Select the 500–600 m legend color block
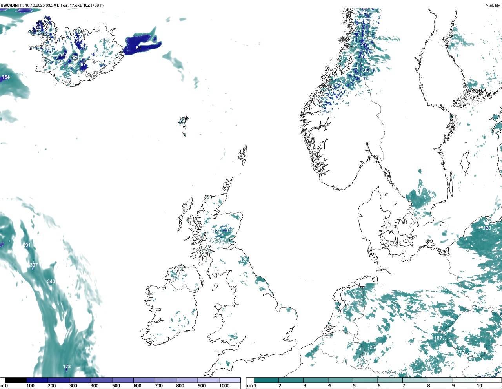The image size is (502, 389). (123, 380)
